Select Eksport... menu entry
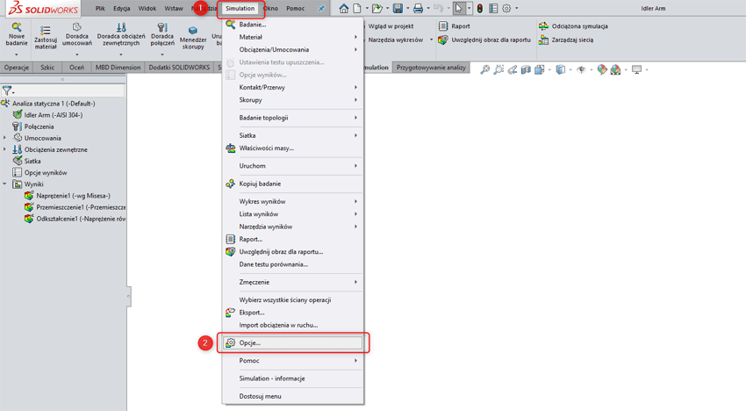 click(292, 313)
